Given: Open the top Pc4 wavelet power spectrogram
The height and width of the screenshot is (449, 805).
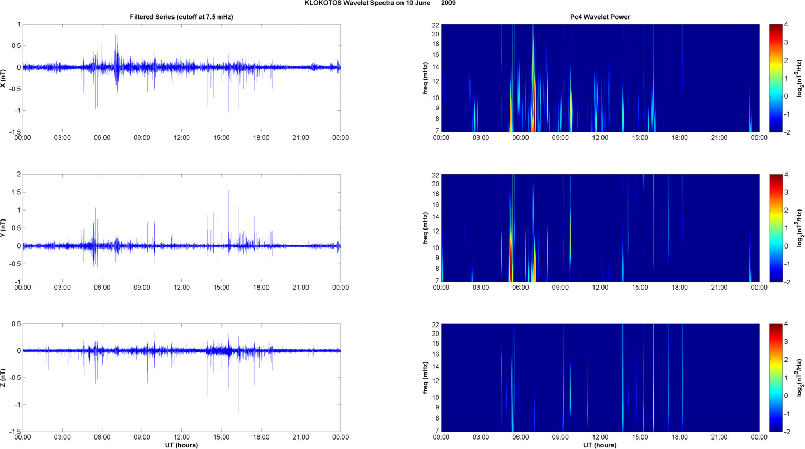Looking at the screenshot, I should click(600, 78).
